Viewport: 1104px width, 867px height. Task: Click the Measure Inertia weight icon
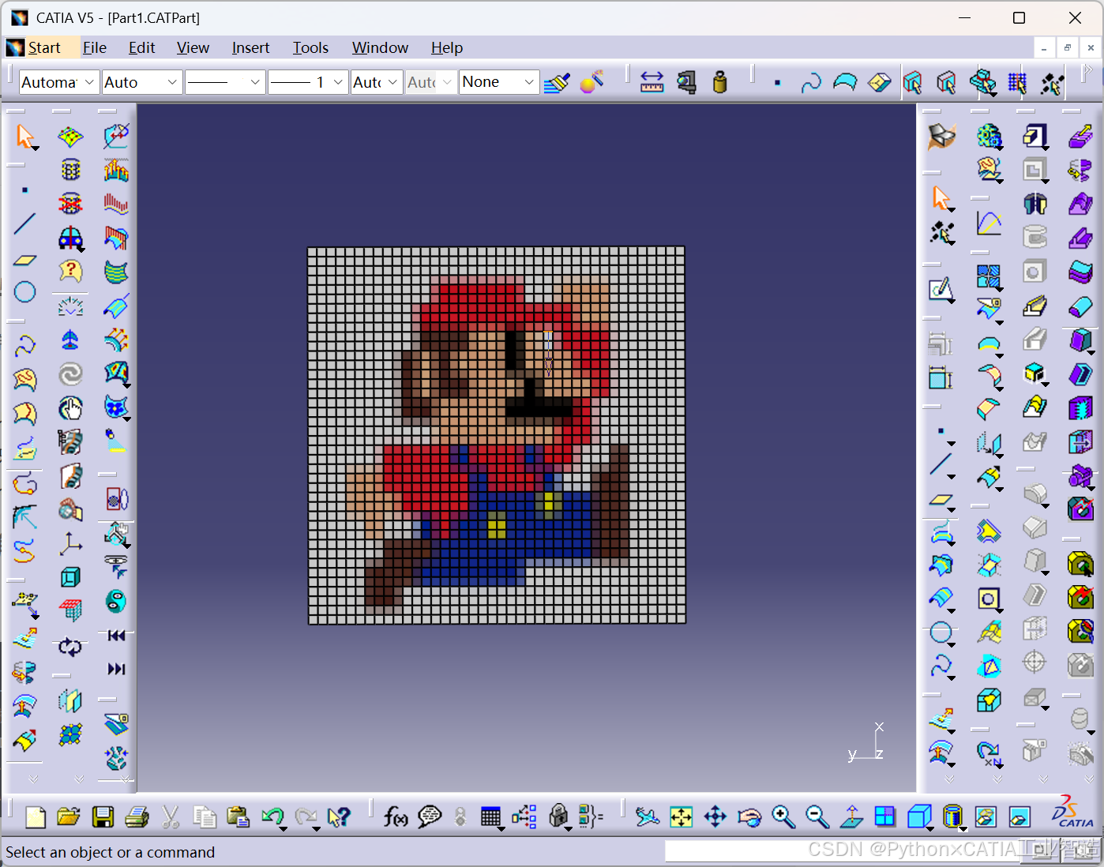point(719,82)
